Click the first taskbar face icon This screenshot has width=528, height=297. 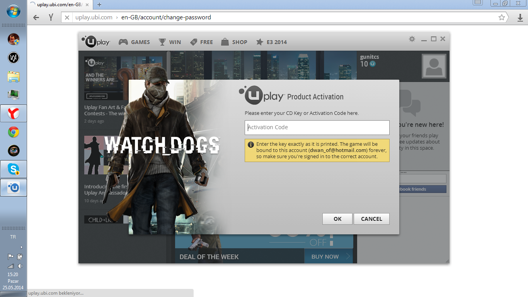(x=14, y=39)
